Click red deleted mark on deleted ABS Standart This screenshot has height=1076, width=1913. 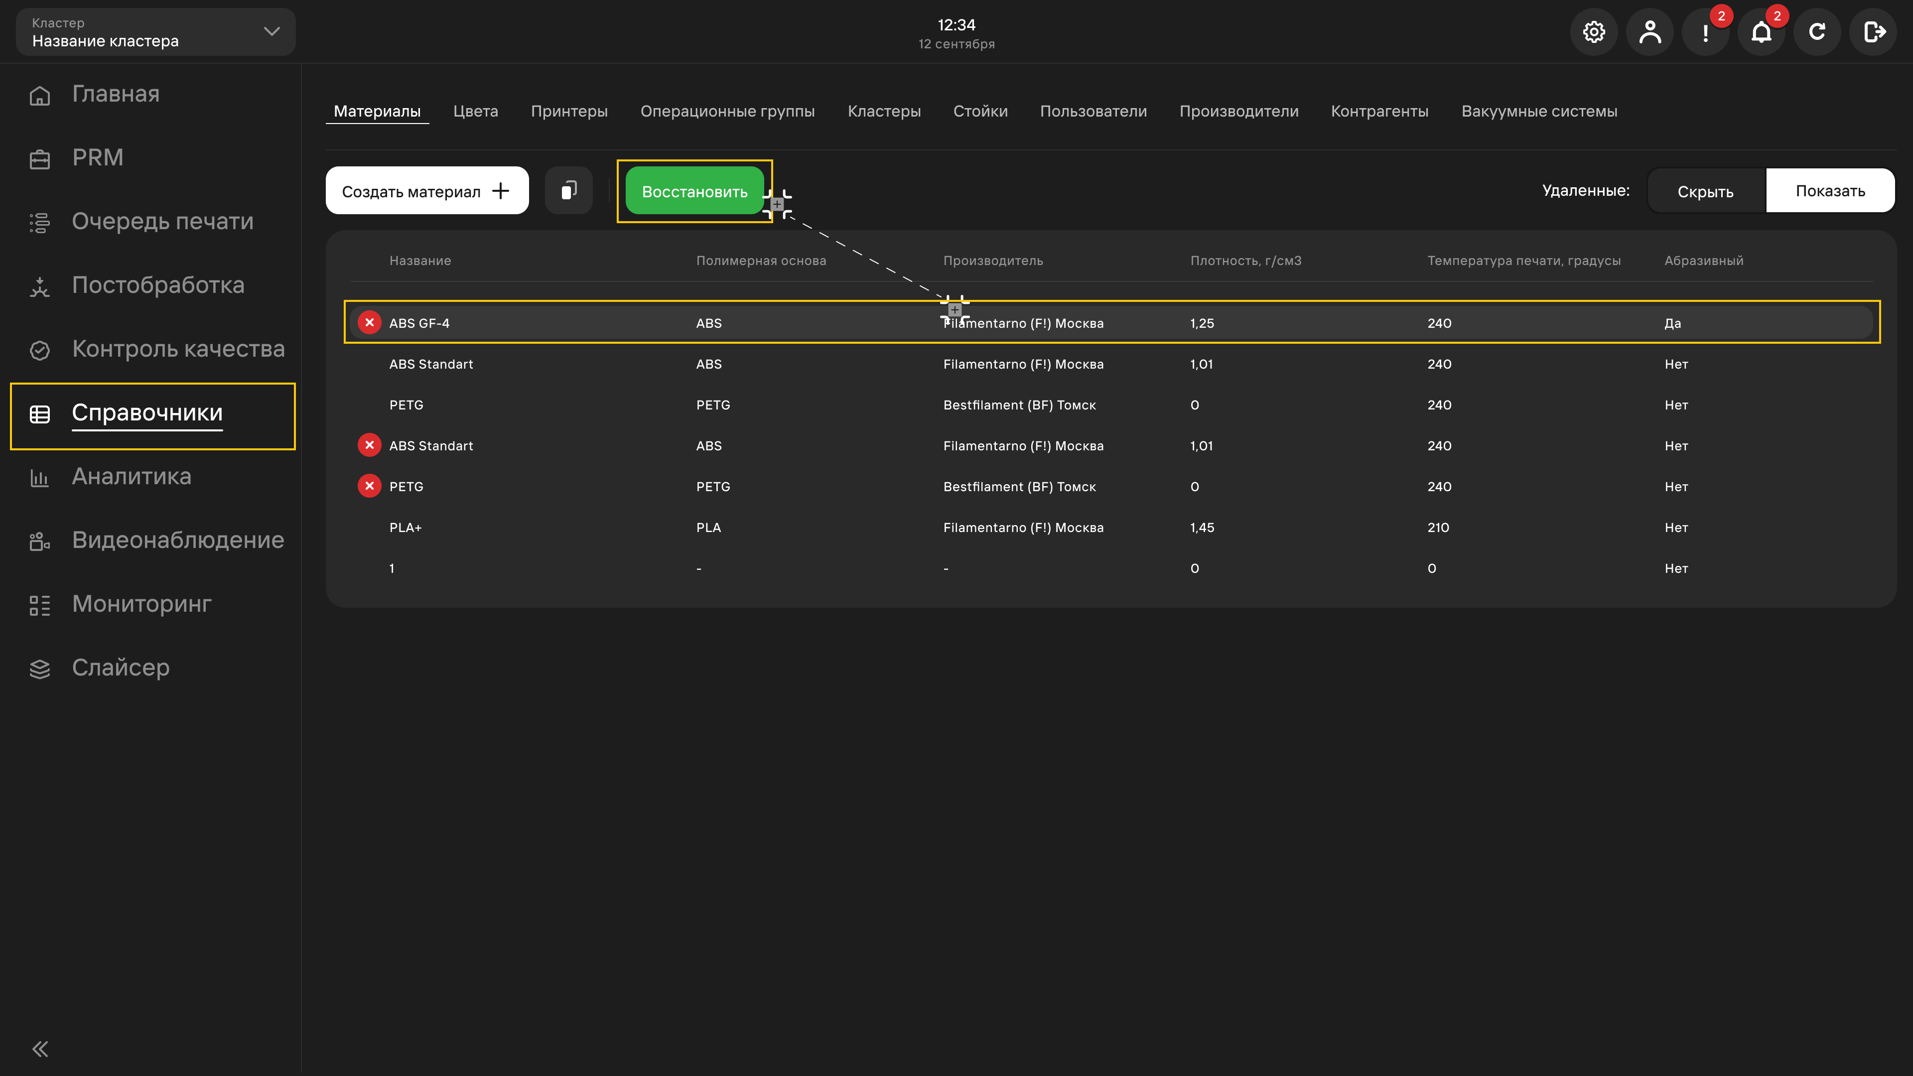369,445
